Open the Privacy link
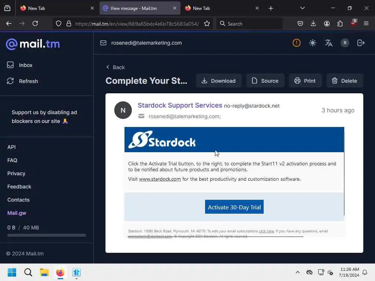 (x=16, y=173)
